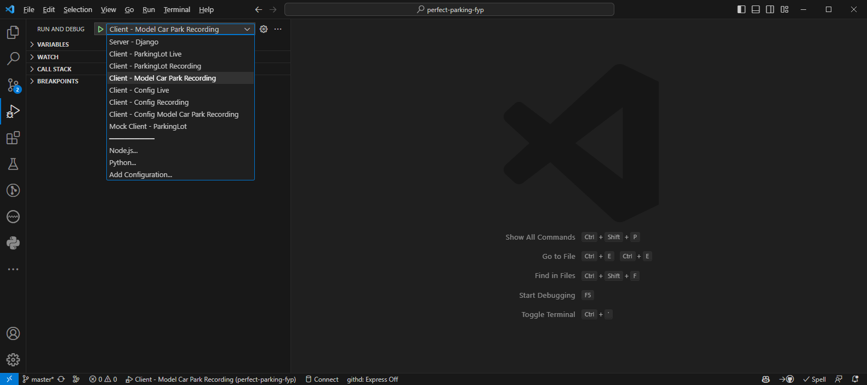Viewport: 867px width, 385px height.
Task: Open the View menu
Action: [109, 9]
